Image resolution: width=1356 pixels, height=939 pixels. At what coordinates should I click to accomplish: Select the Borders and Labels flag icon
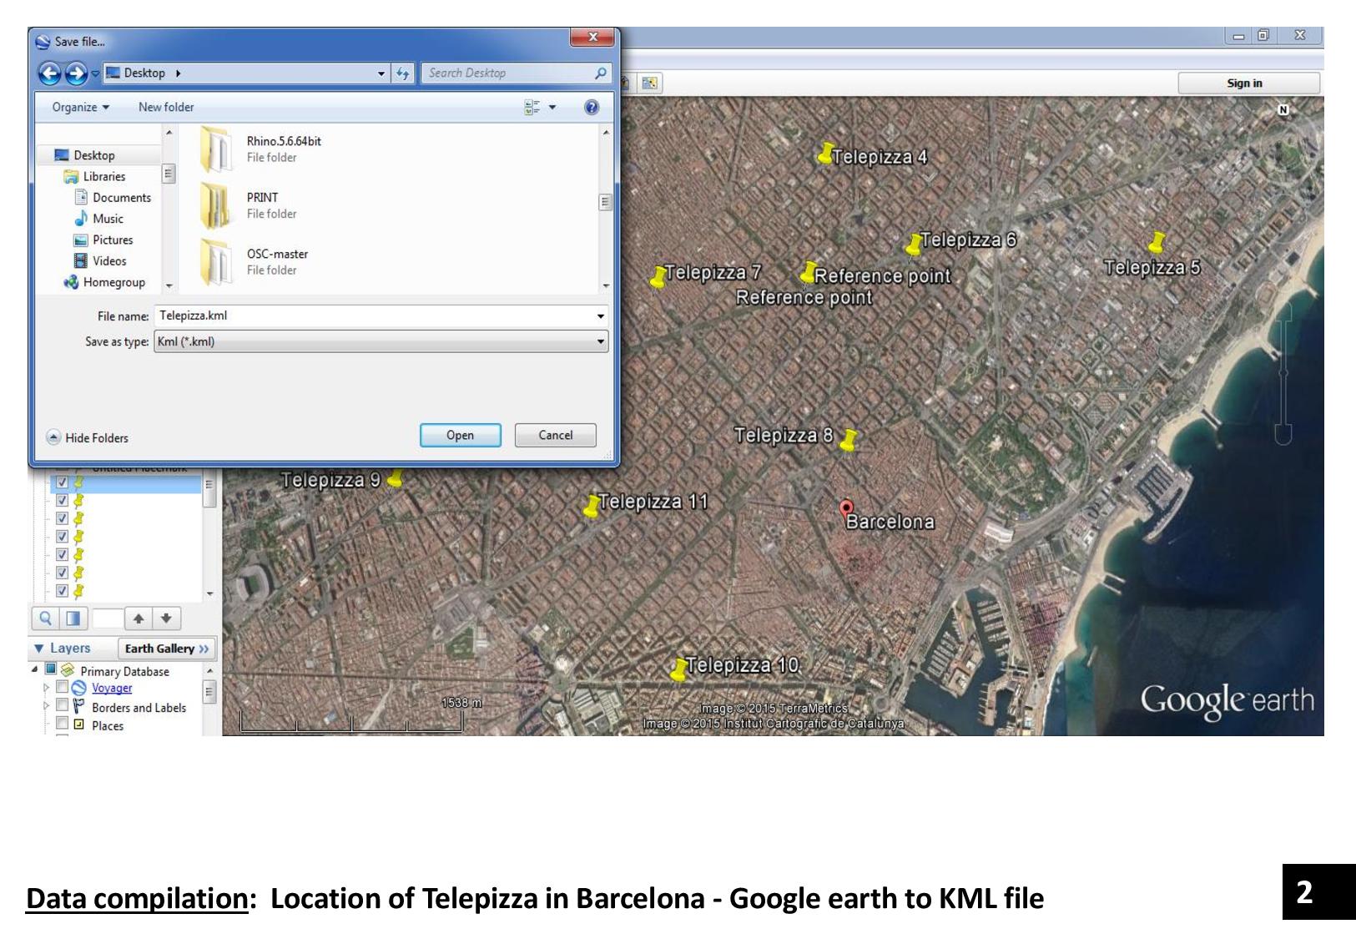coord(78,707)
